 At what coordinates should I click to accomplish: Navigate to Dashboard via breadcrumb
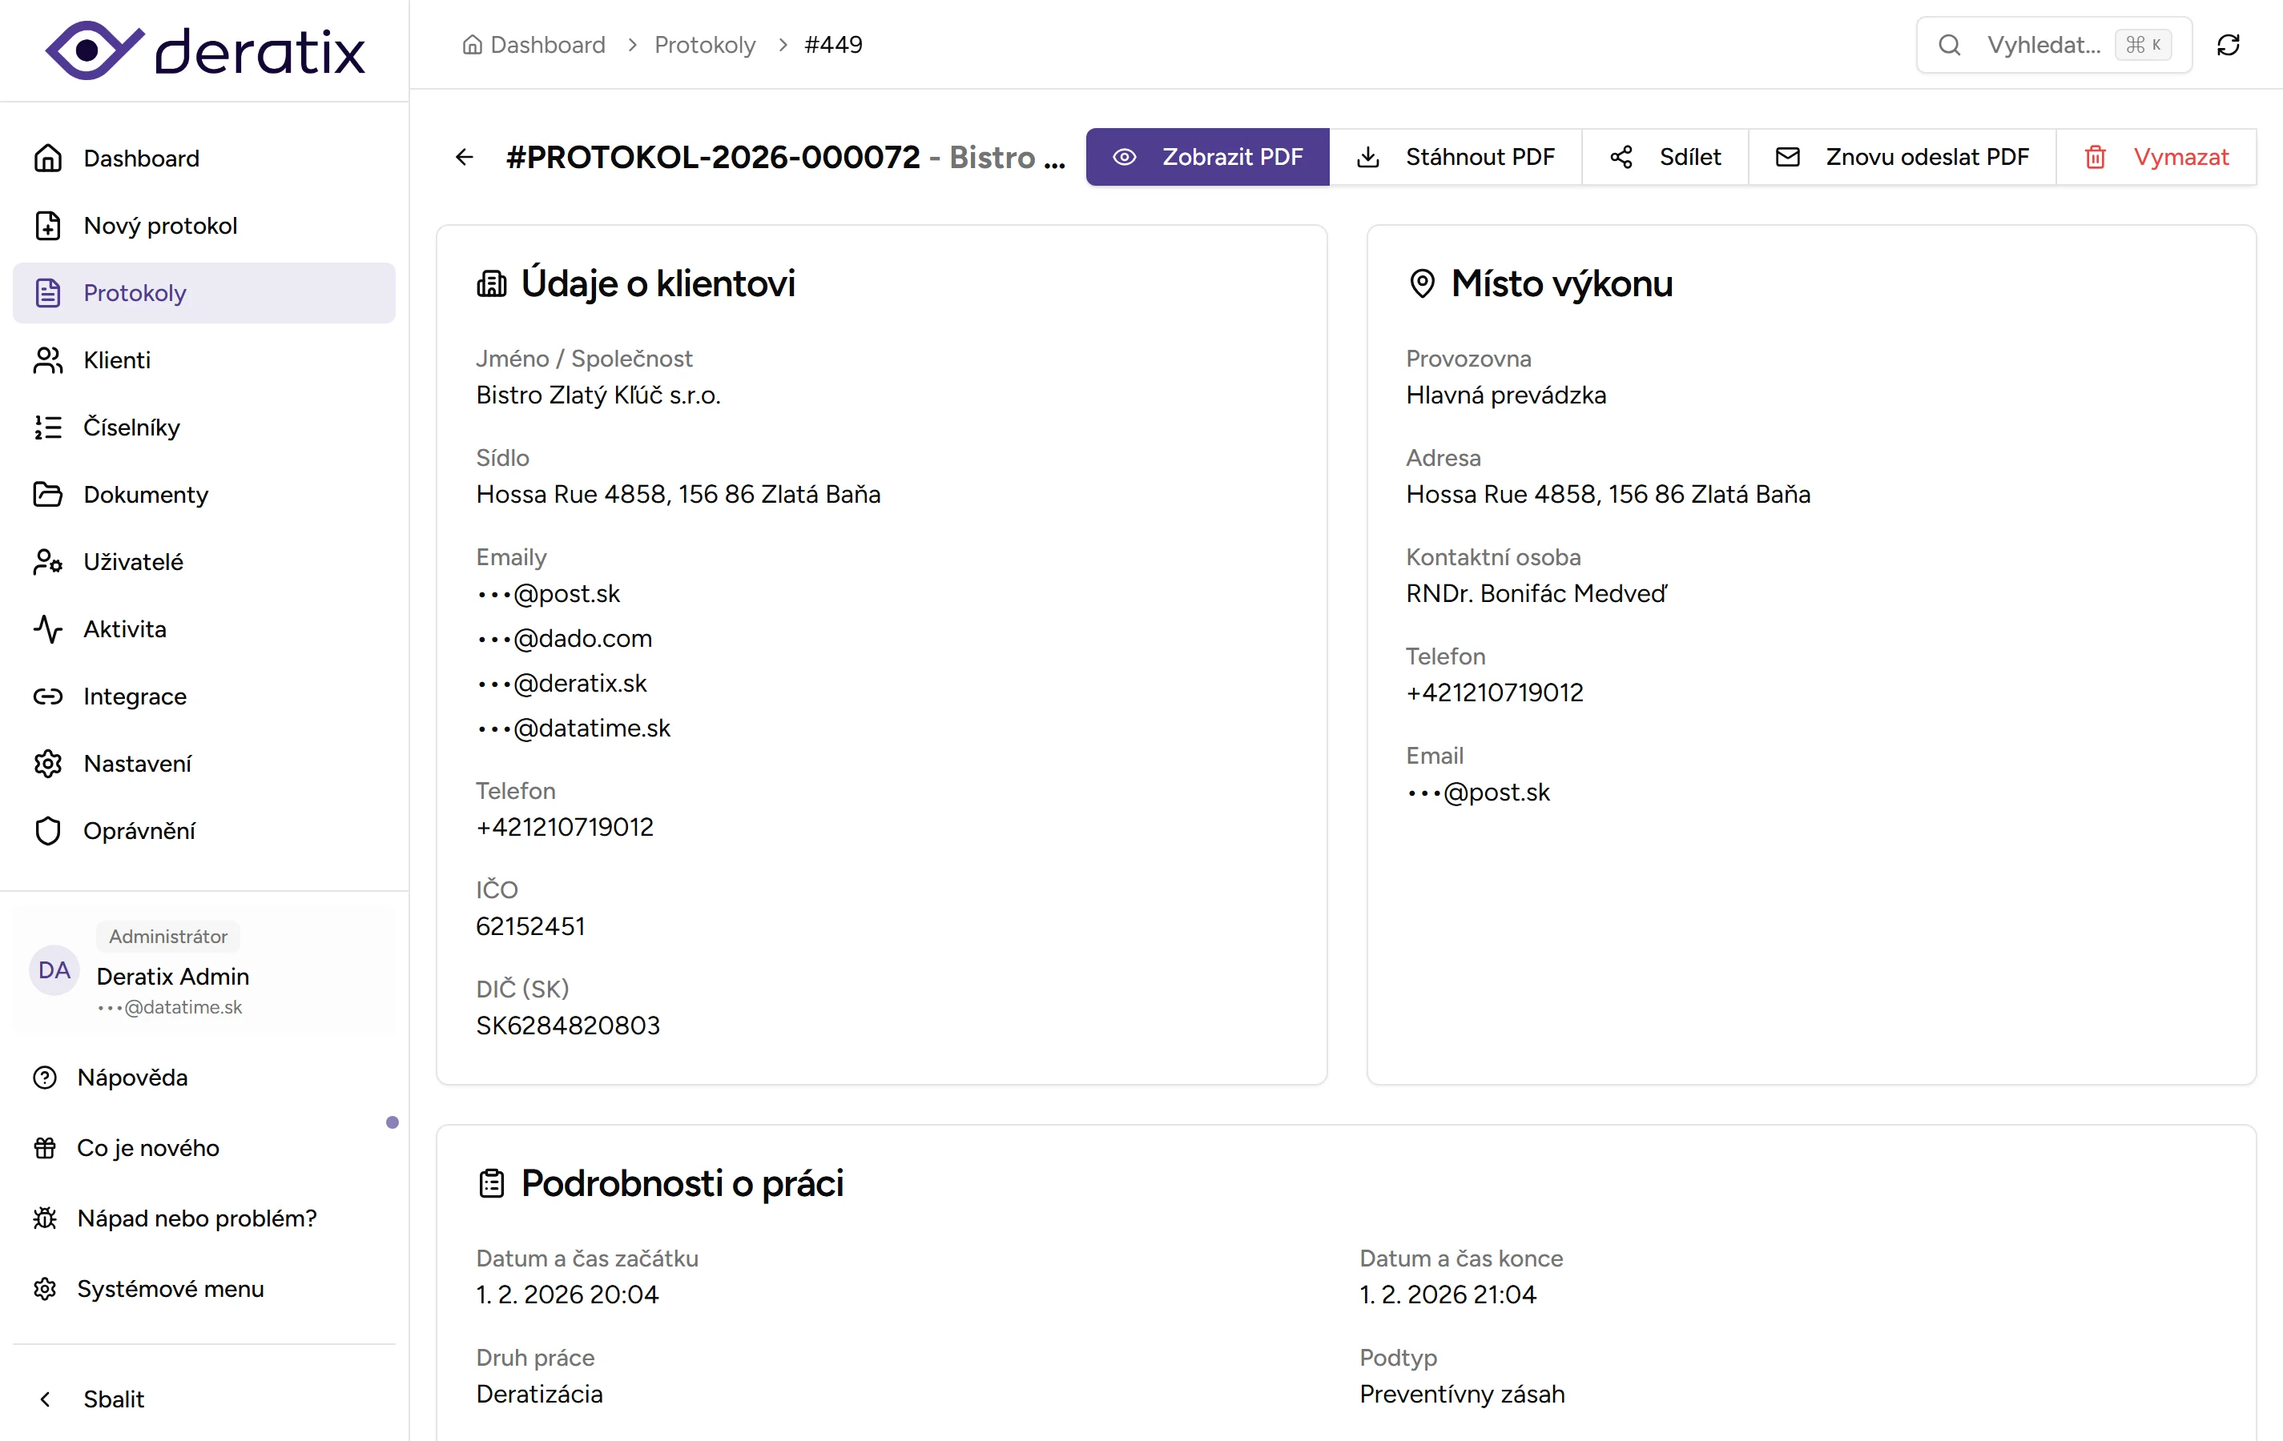pyautogui.click(x=547, y=45)
